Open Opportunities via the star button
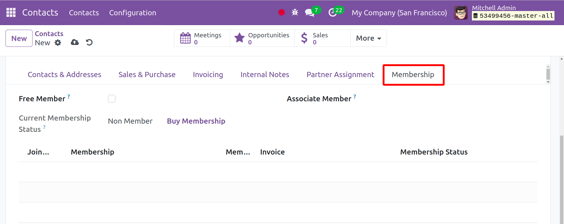This screenshot has height=224, width=564. 262,38
